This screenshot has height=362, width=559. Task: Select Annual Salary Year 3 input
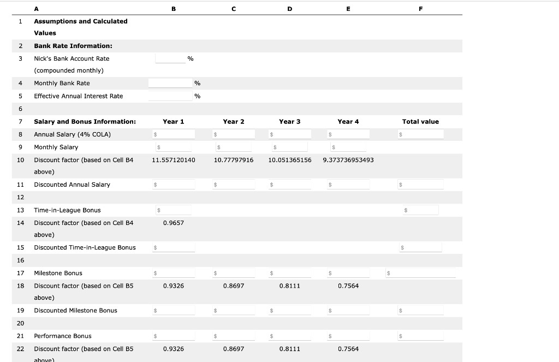(290, 134)
